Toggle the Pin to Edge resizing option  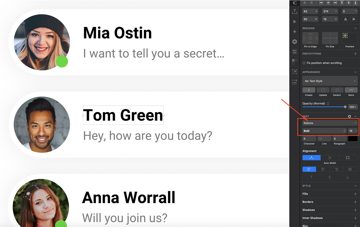pos(310,38)
